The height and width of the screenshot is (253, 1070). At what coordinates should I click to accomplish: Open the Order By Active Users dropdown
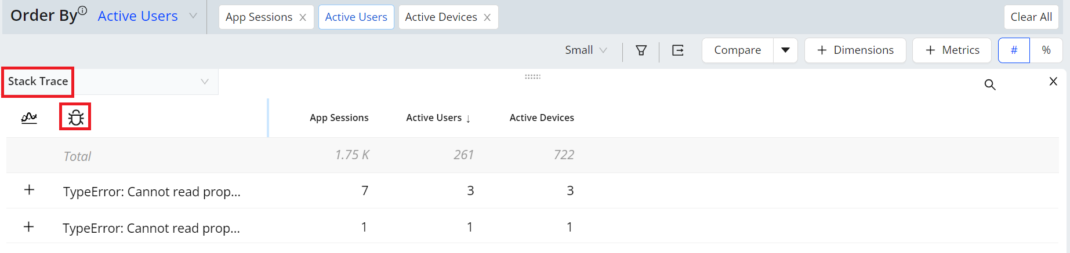[x=147, y=16]
